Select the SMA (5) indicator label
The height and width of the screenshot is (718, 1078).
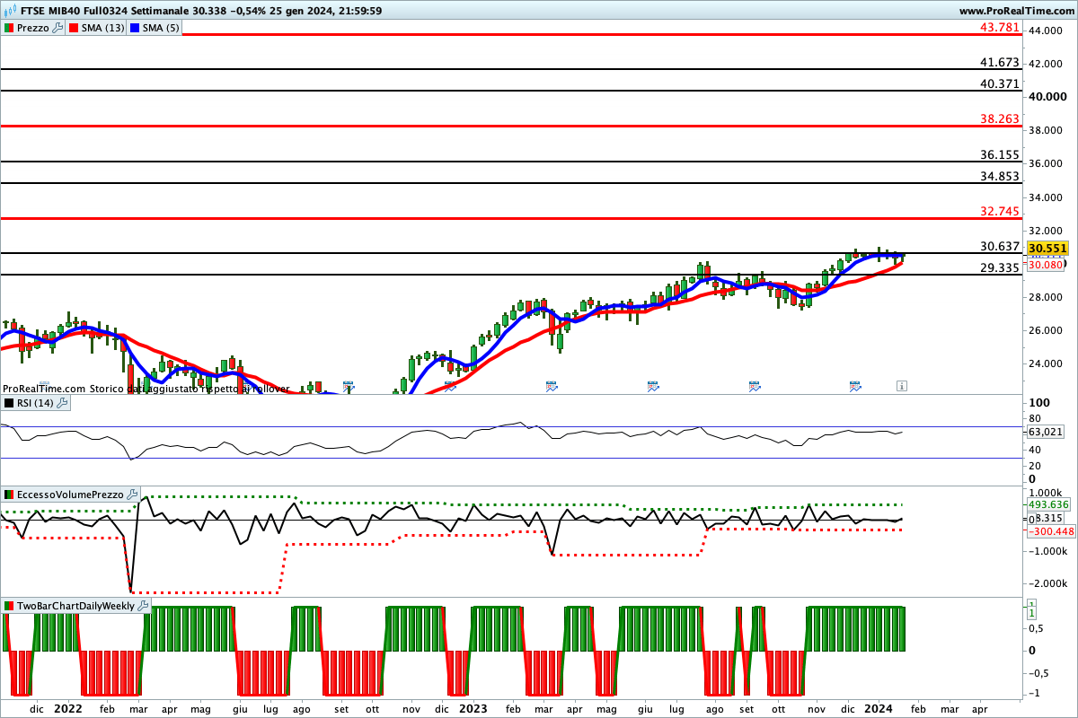point(162,28)
